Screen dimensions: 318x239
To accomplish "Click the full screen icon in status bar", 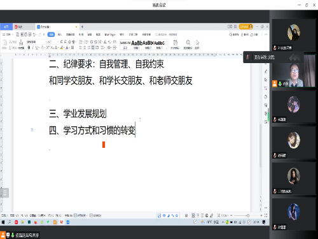I will pos(266,215).
